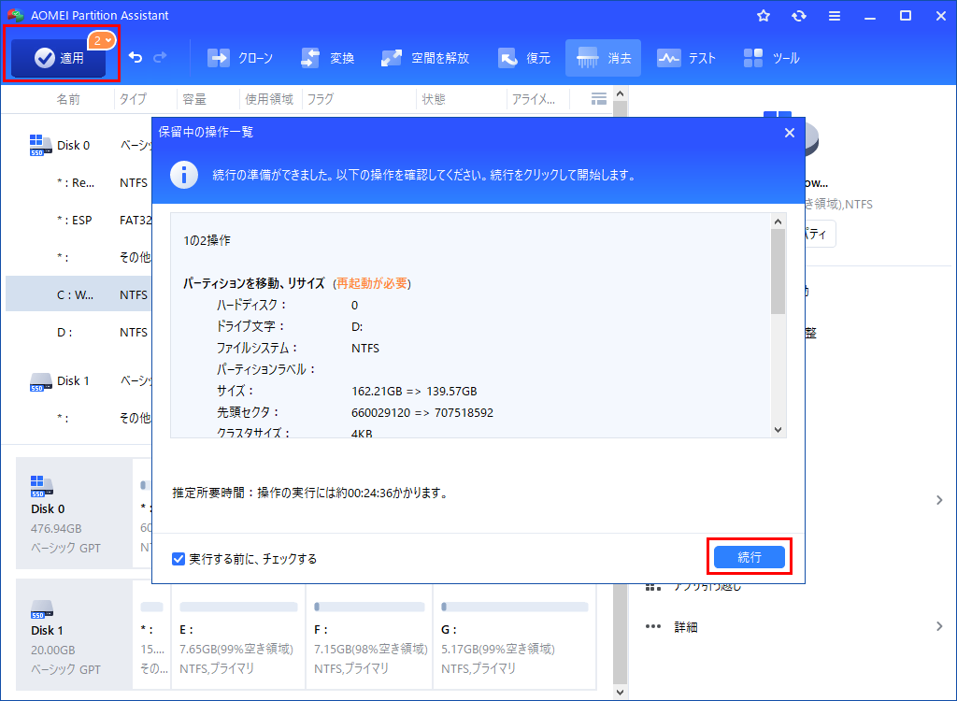Click the redo arrow icon
The width and height of the screenshot is (957, 701).
point(160,57)
